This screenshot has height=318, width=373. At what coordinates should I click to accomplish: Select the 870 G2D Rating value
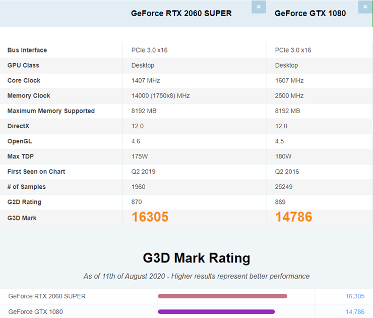coord(137,202)
